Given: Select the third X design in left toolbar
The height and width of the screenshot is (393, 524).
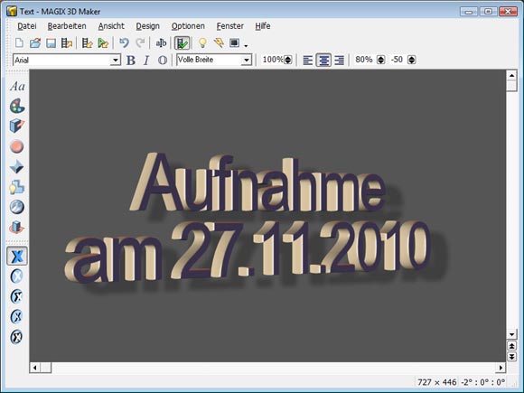Looking at the screenshot, I should point(17,296).
